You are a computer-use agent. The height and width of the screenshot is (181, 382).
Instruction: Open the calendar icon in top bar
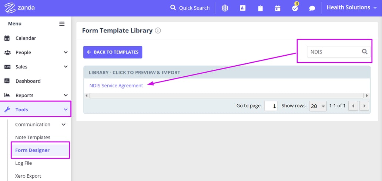tap(278, 8)
